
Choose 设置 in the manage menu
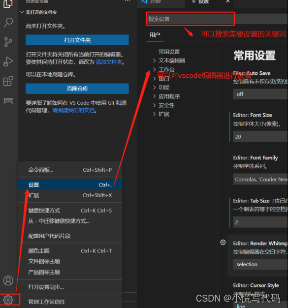point(70,185)
